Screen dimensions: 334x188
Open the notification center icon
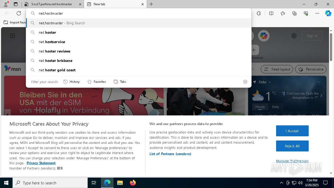(325, 183)
